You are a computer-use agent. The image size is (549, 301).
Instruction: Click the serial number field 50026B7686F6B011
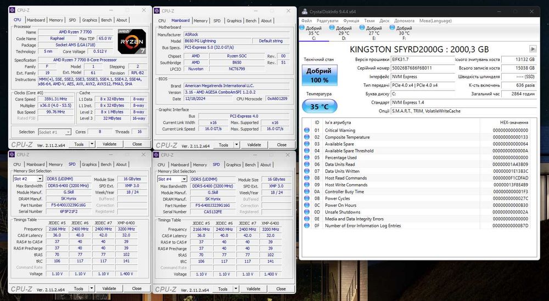423,68
